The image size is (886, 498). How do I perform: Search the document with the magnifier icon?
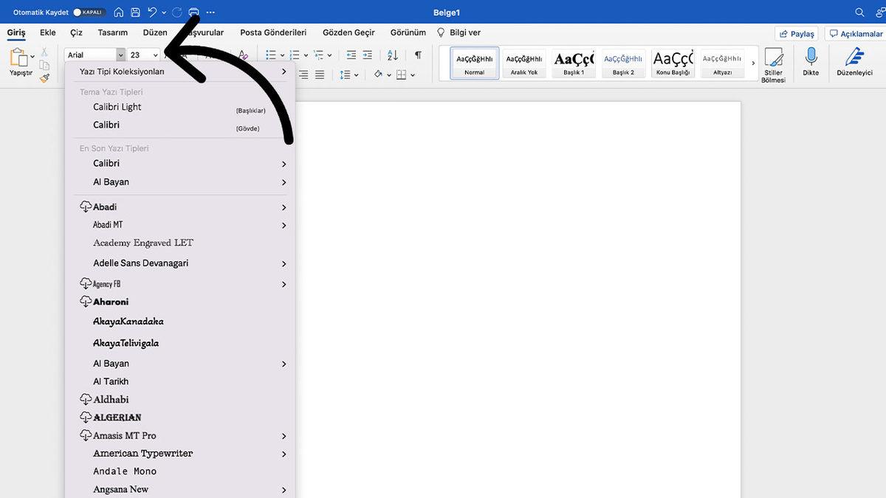click(x=859, y=13)
